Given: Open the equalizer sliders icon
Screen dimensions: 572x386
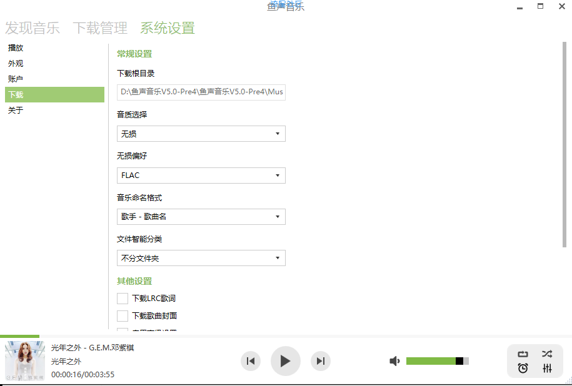Looking at the screenshot, I should [547, 368].
